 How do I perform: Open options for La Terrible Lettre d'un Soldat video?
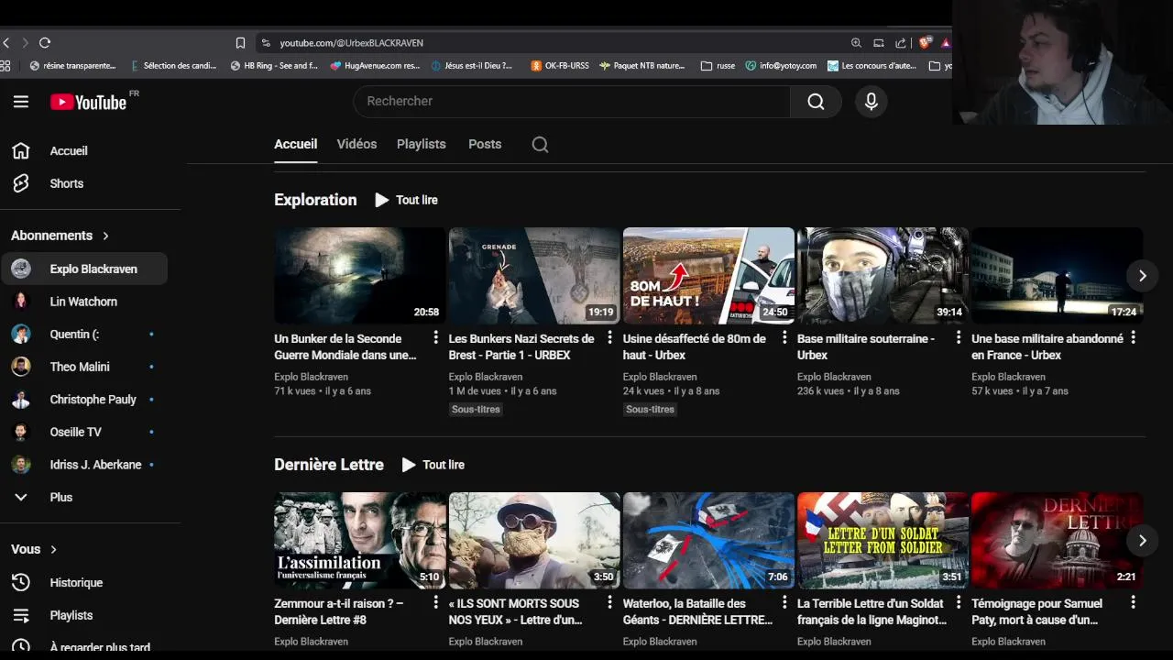959,602
